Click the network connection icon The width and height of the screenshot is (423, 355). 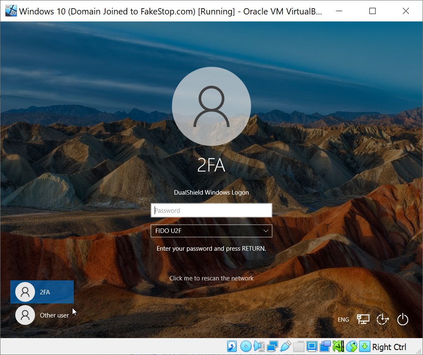(x=363, y=319)
